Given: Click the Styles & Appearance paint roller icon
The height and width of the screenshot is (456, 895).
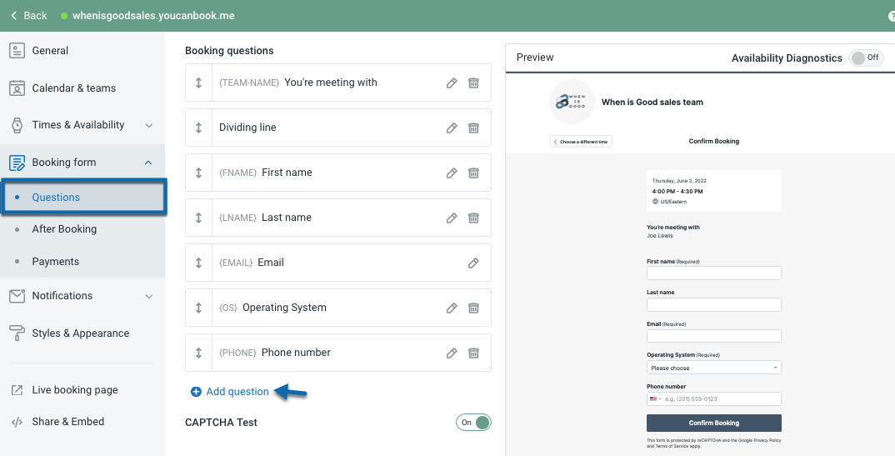Looking at the screenshot, I should [x=17, y=333].
